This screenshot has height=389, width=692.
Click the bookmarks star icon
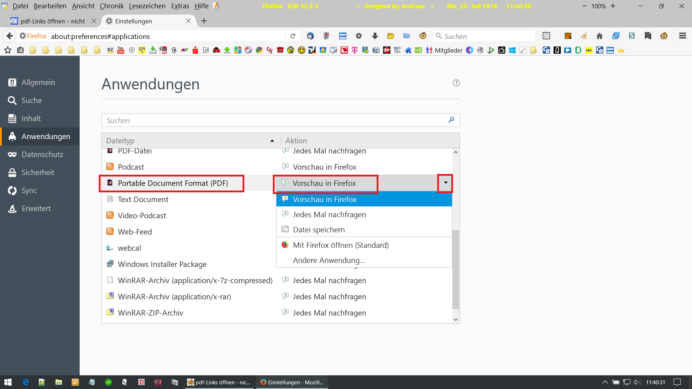(8, 50)
